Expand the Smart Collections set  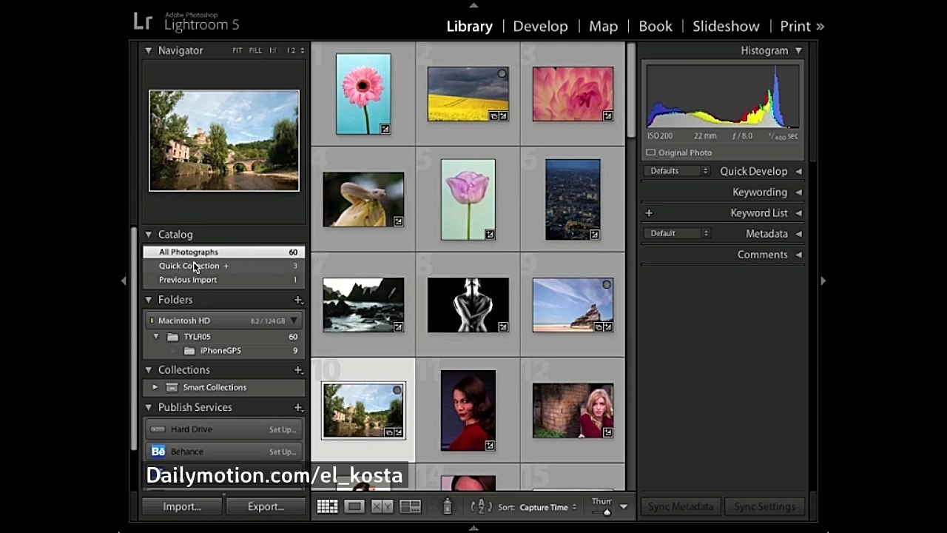tap(155, 387)
